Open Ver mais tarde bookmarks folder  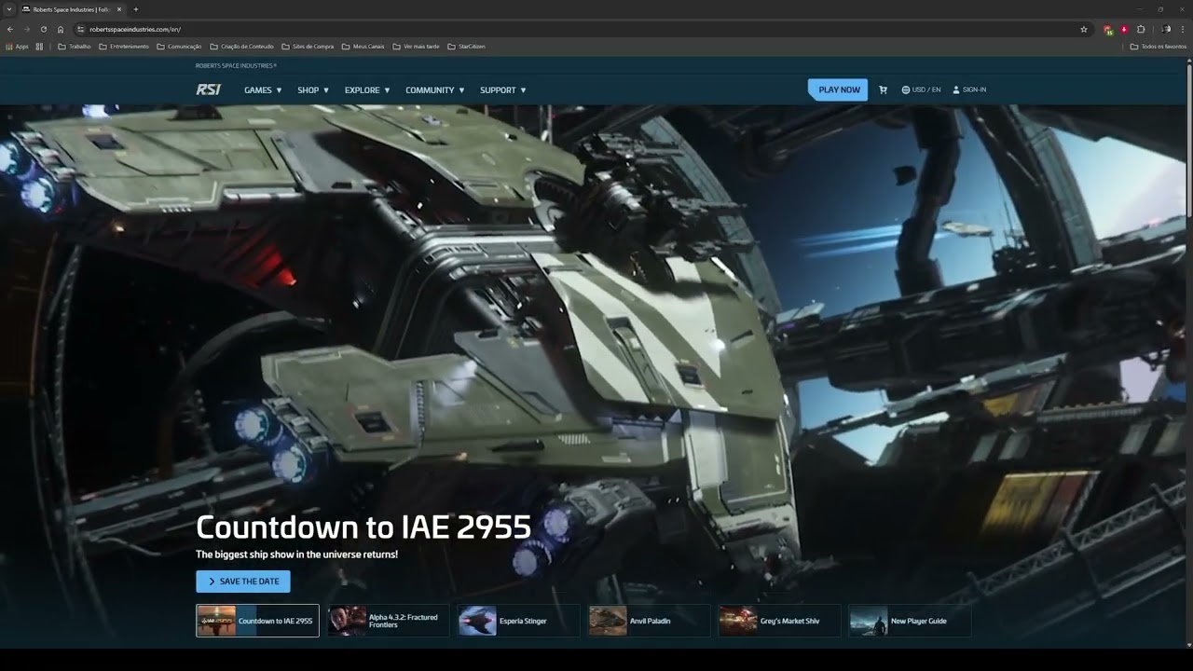[x=416, y=46]
